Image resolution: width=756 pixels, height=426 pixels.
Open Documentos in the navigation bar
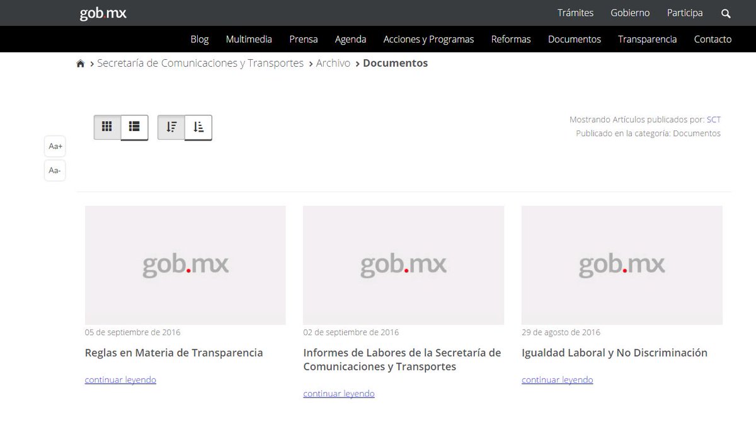point(575,39)
